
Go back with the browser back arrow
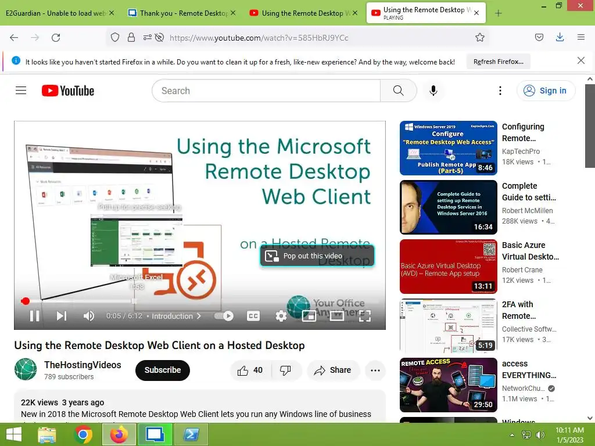(x=14, y=38)
